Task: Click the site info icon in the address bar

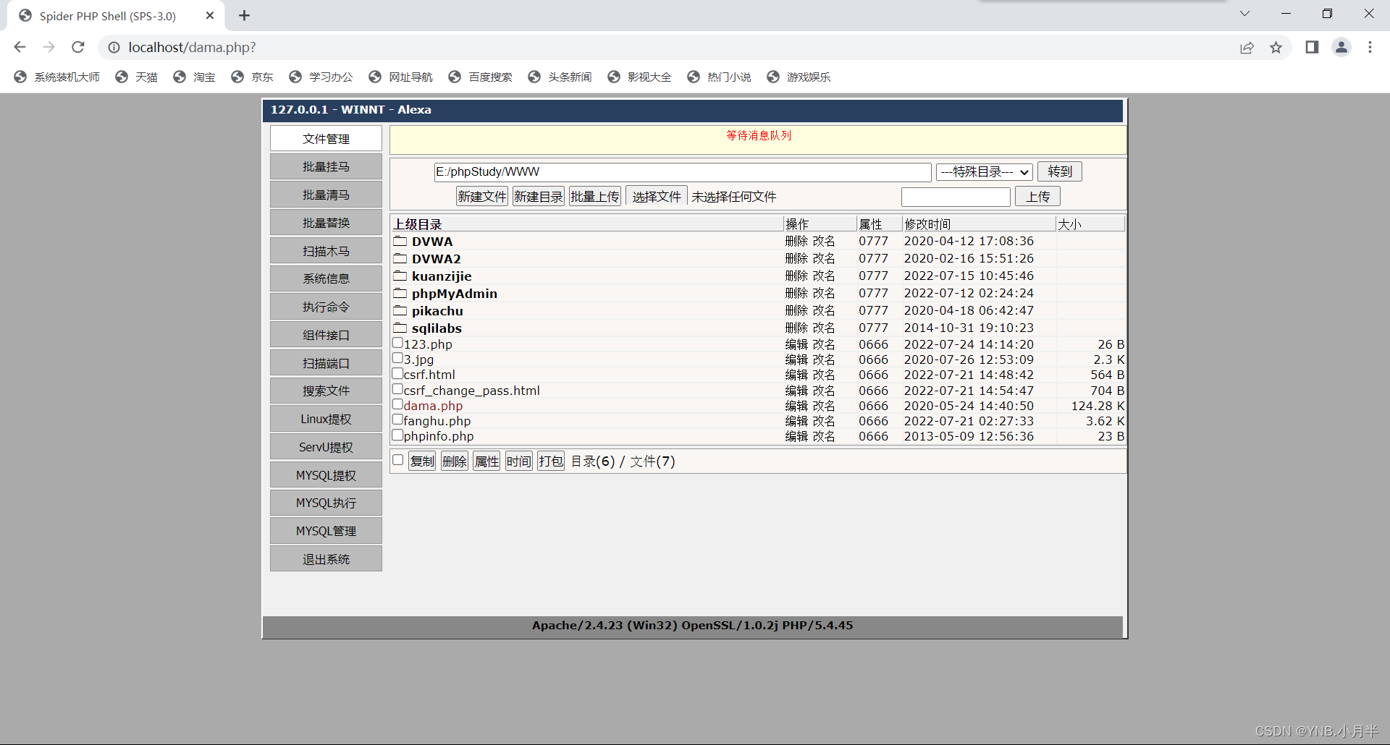Action: [114, 47]
